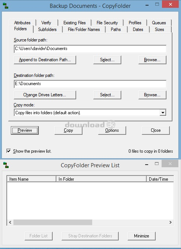Click the Preview List window app icon
The image size is (181, 249).
tap(6, 165)
